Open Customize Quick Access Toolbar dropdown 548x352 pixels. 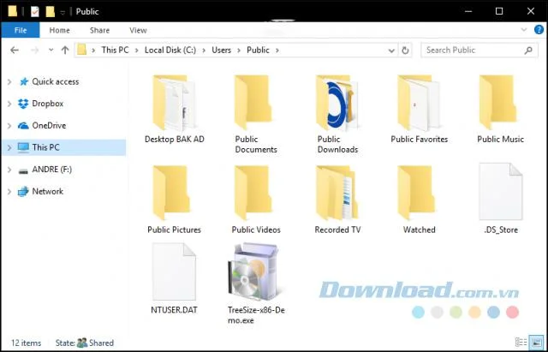coord(63,13)
